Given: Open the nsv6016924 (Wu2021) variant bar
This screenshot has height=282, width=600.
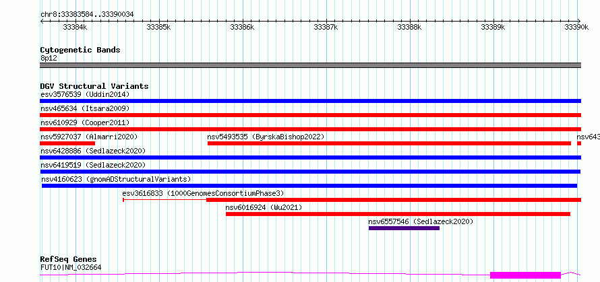Looking at the screenshot, I should [398, 214].
